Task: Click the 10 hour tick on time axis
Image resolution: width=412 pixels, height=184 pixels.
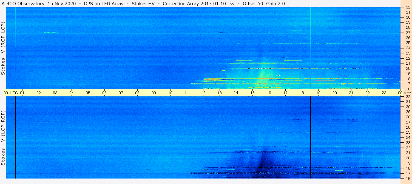Action: pos(170,93)
